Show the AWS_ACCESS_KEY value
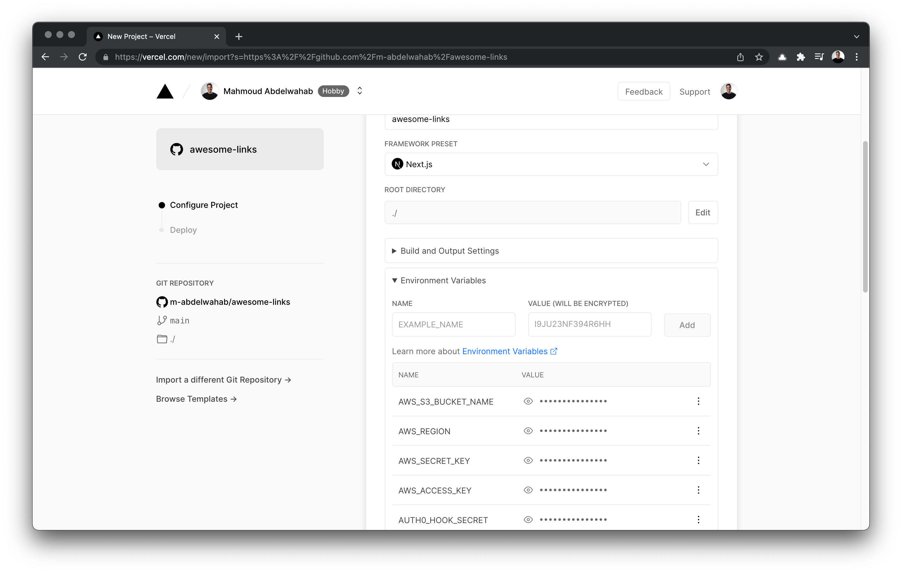The height and width of the screenshot is (573, 902). pos(528,490)
